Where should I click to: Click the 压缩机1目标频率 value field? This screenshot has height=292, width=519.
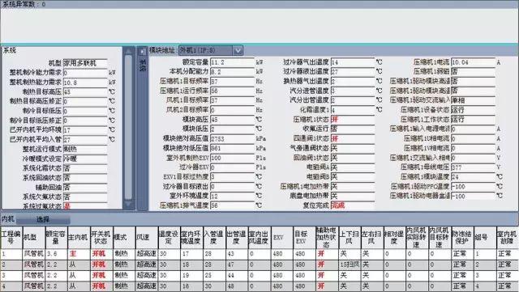pos(233,81)
